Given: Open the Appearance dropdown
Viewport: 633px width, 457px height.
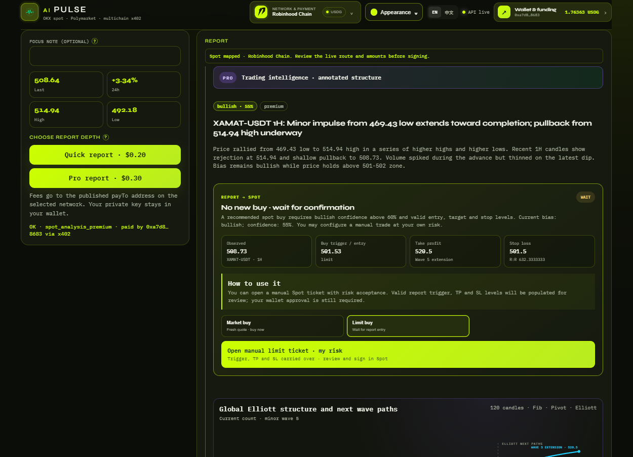Looking at the screenshot, I should 394,12.
